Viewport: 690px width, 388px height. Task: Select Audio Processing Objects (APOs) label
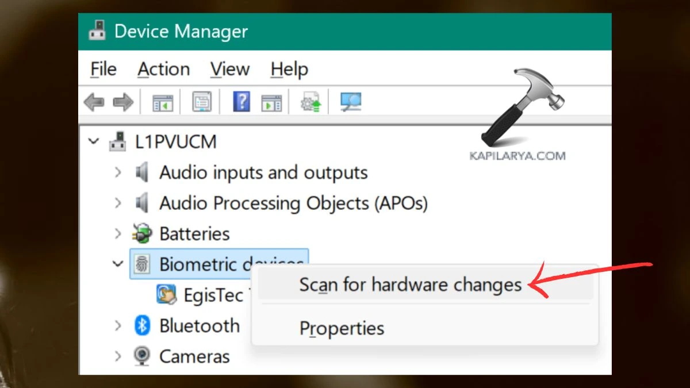click(x=293, y=203)
